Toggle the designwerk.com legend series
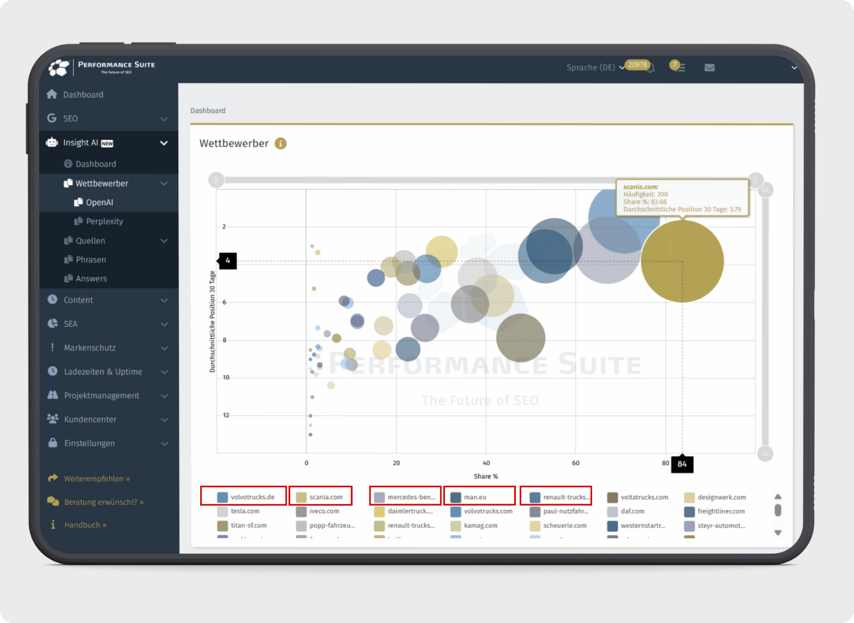The image size is (854, 623). tap(715, 497)
